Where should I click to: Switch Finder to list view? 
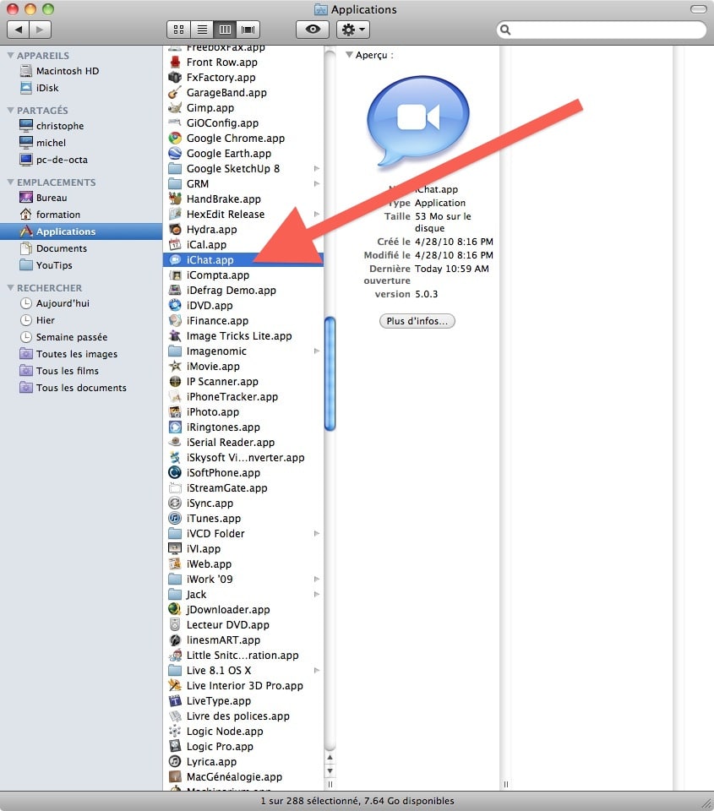pyautogui.click(x=202, y=30)
